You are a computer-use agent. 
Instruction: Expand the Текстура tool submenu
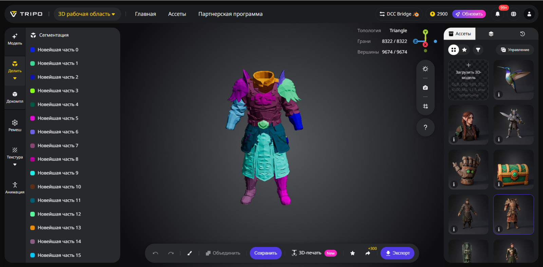[x=15, y=164]
